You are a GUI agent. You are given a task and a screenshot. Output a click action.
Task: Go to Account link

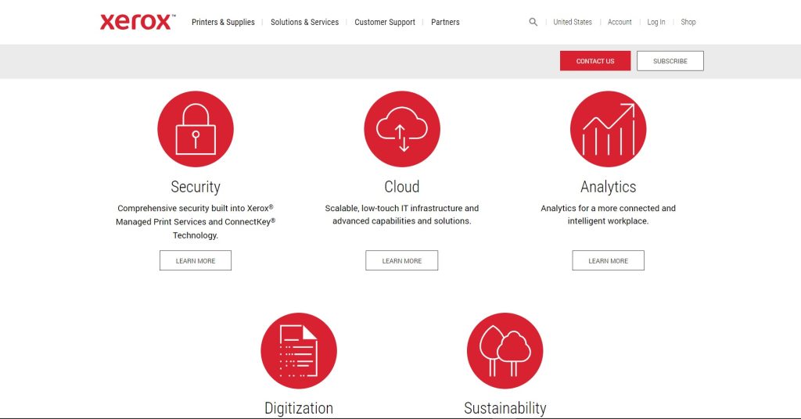pos(620,22)
